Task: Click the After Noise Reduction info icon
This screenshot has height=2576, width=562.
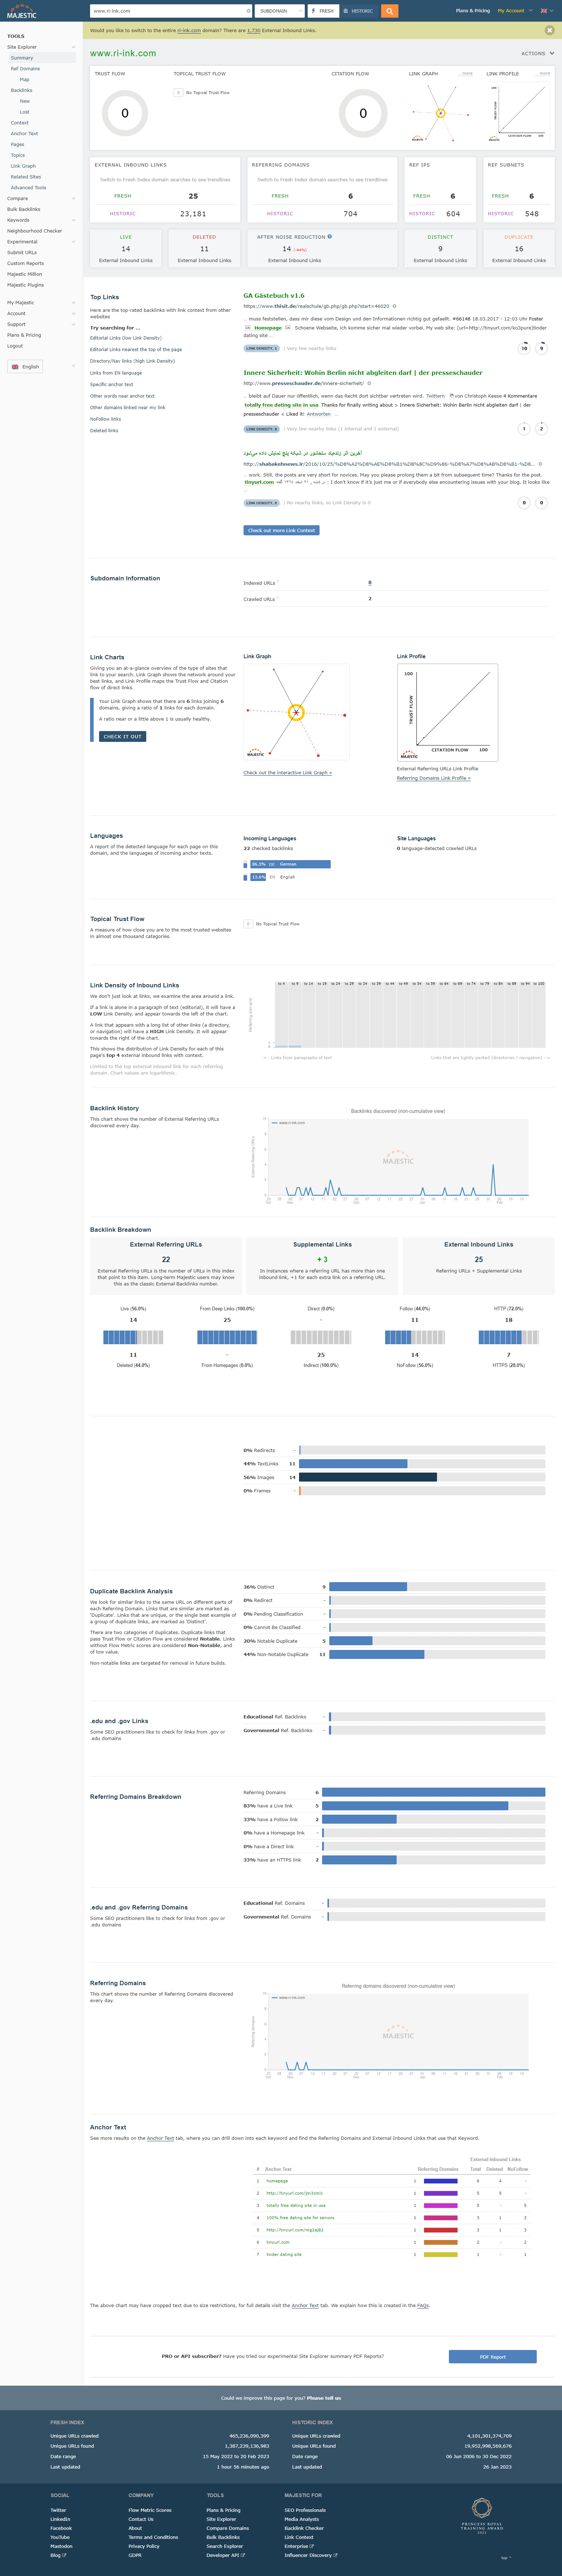Action: coord(330,237)
